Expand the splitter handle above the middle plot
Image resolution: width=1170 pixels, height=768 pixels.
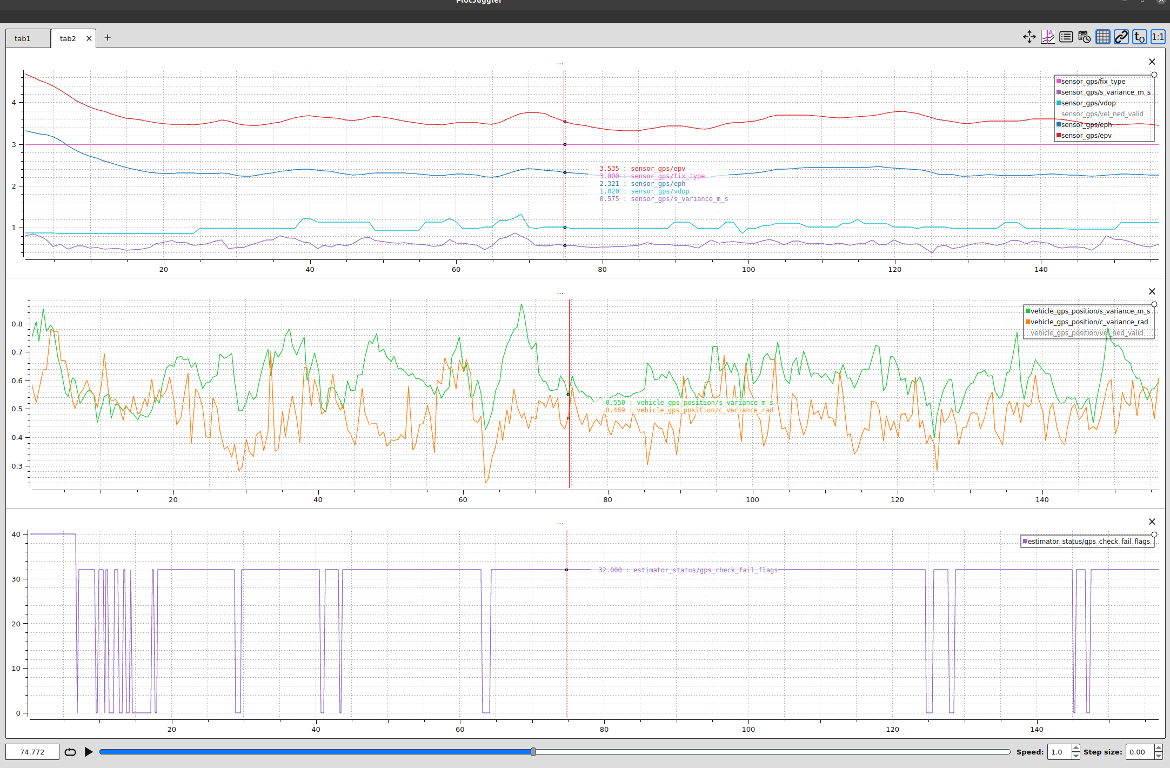560,292
